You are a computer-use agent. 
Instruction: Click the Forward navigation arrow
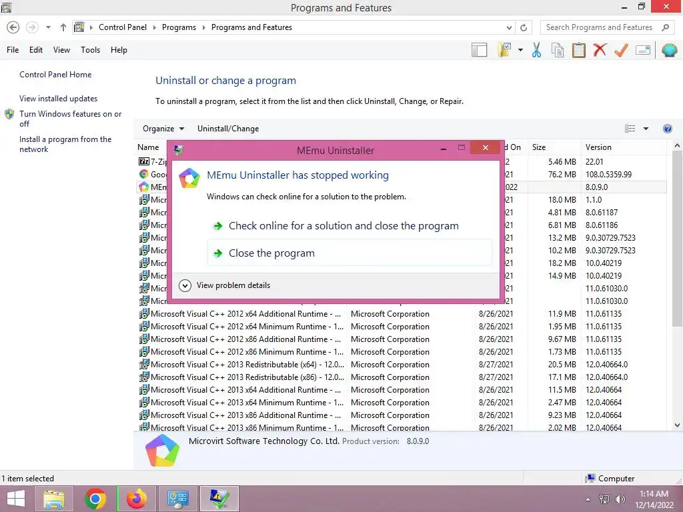pos(32,27)
